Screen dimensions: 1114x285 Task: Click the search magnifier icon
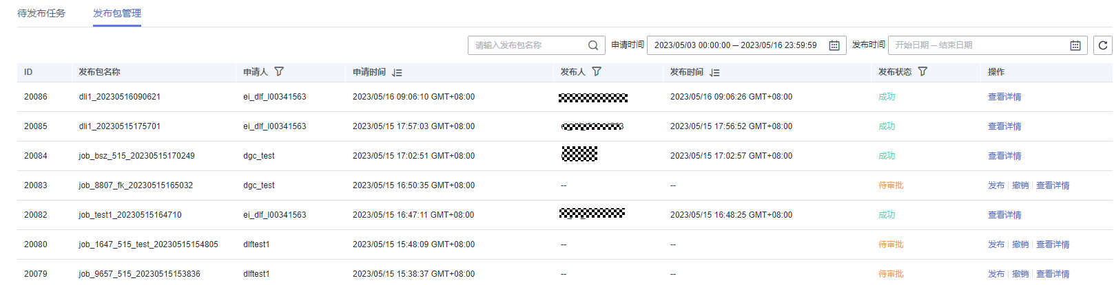coord(592,45)
